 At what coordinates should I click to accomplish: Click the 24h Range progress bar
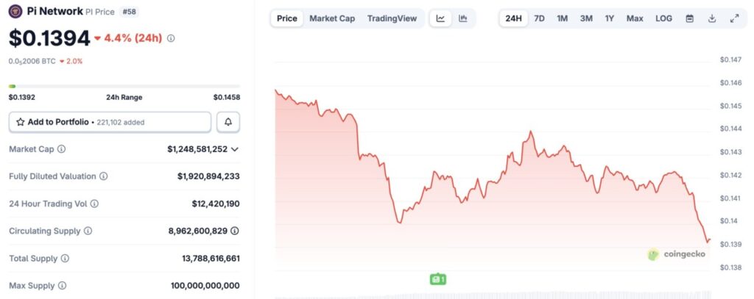(x=124, y=86)
